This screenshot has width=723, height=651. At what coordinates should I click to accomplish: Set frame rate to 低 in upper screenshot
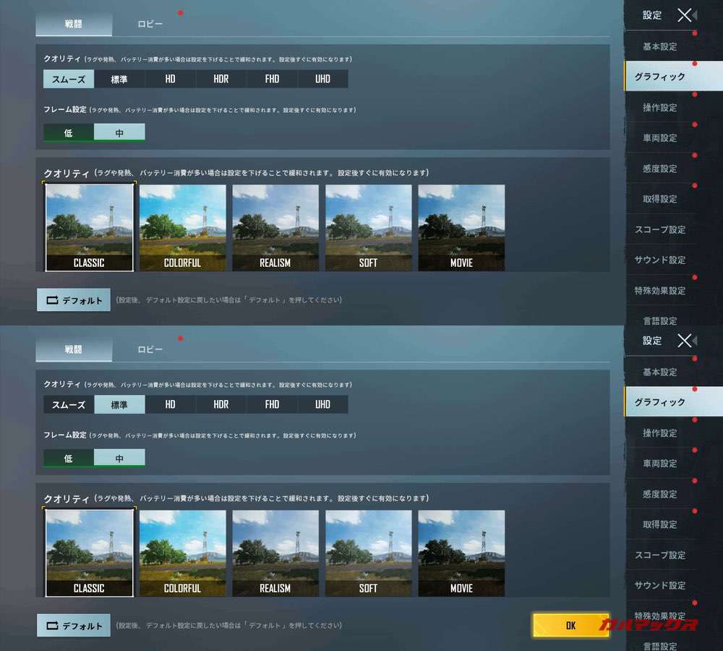(68, 132)
